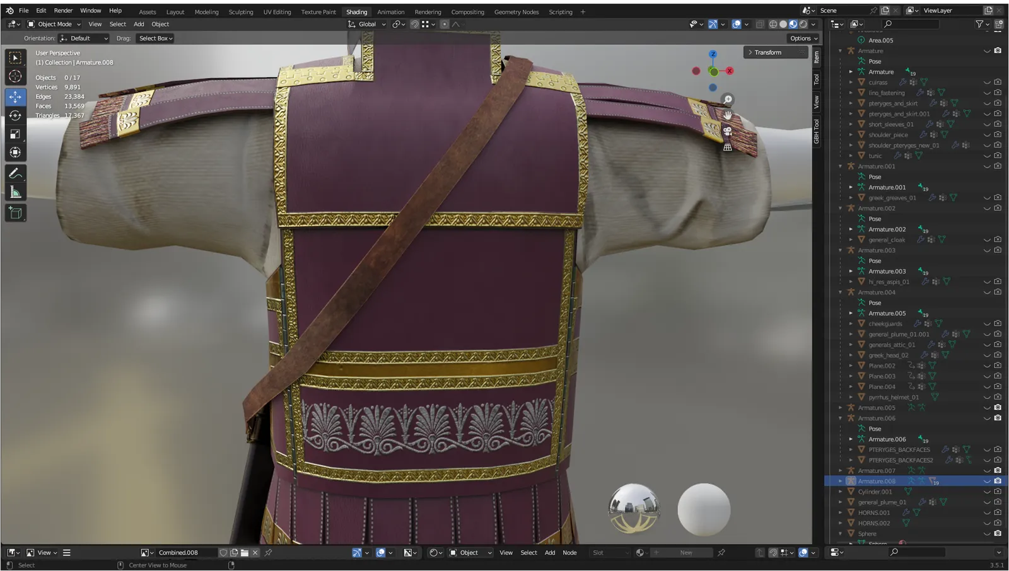
Task: Toggle snapping magnet in header
Action: 414,24
